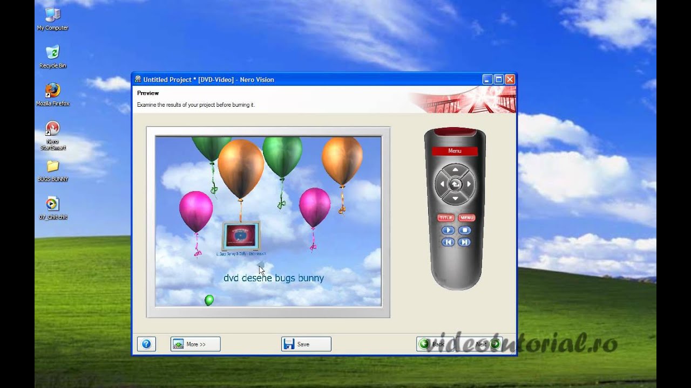Viewport: 691px width, 388px height.
Task: Click the red MENU button on remote
Action: coord(466,218)
